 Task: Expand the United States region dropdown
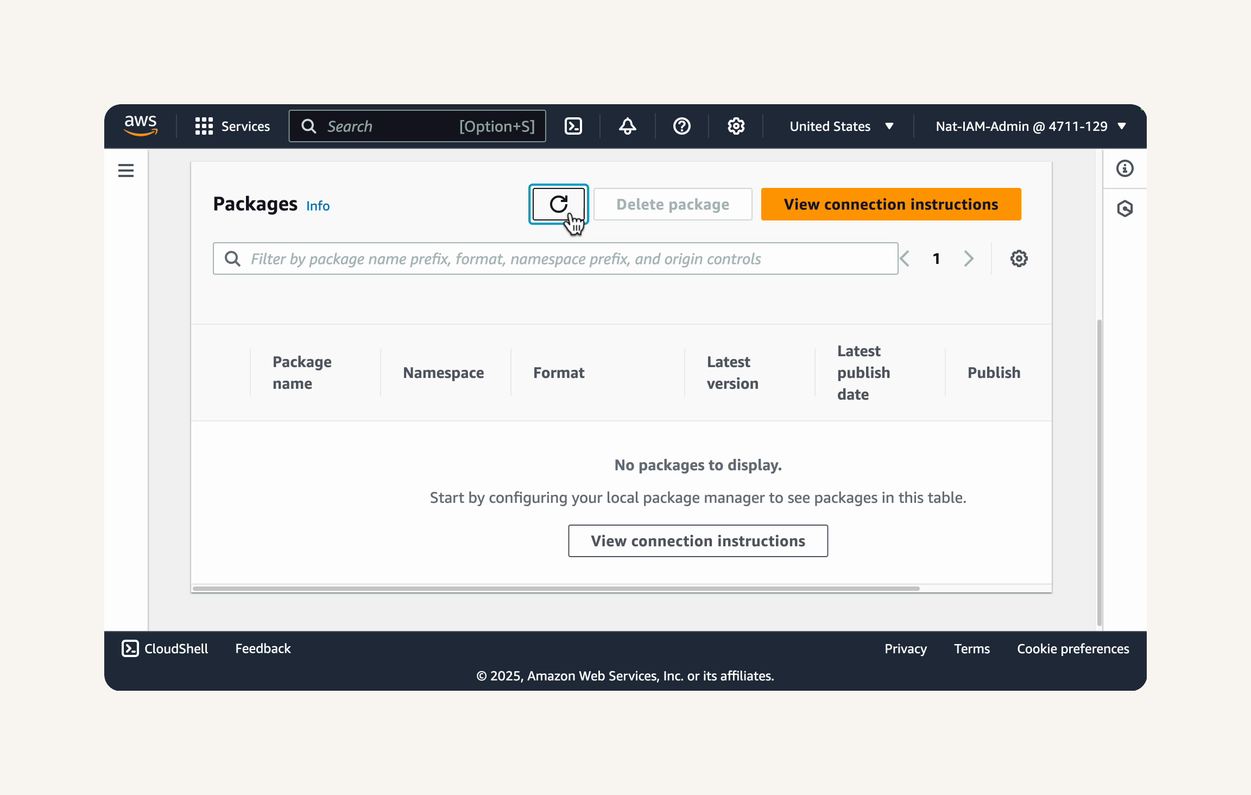pyautogui.click(x=841, y=126)
